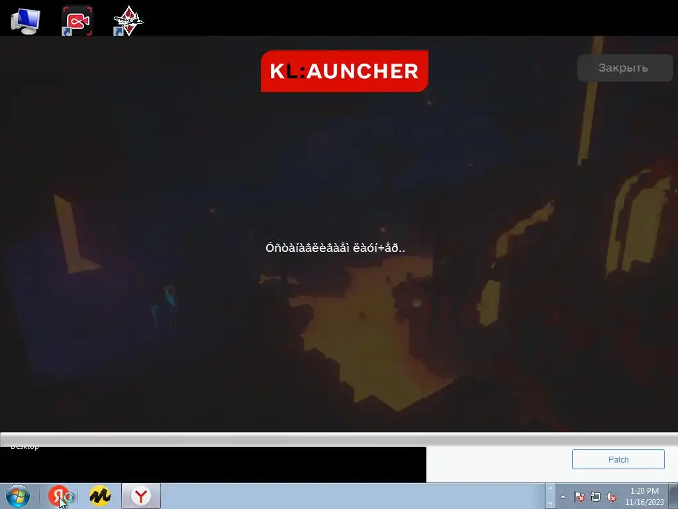
Task: Switch to the Yandex Browser taskbar window
Action: pyautogui.click(x=141, y=496)
